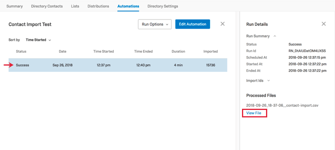
Task: Close the Run Details panel
Action: coord(324,24)
